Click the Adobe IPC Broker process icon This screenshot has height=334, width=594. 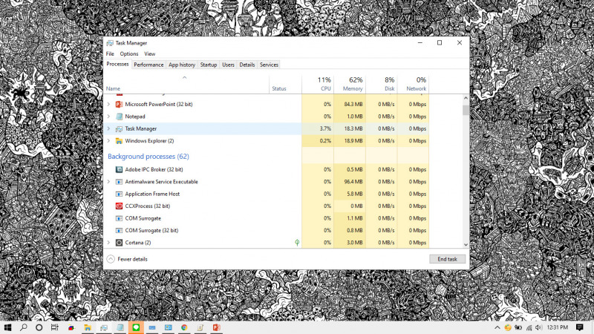[119, 170]
